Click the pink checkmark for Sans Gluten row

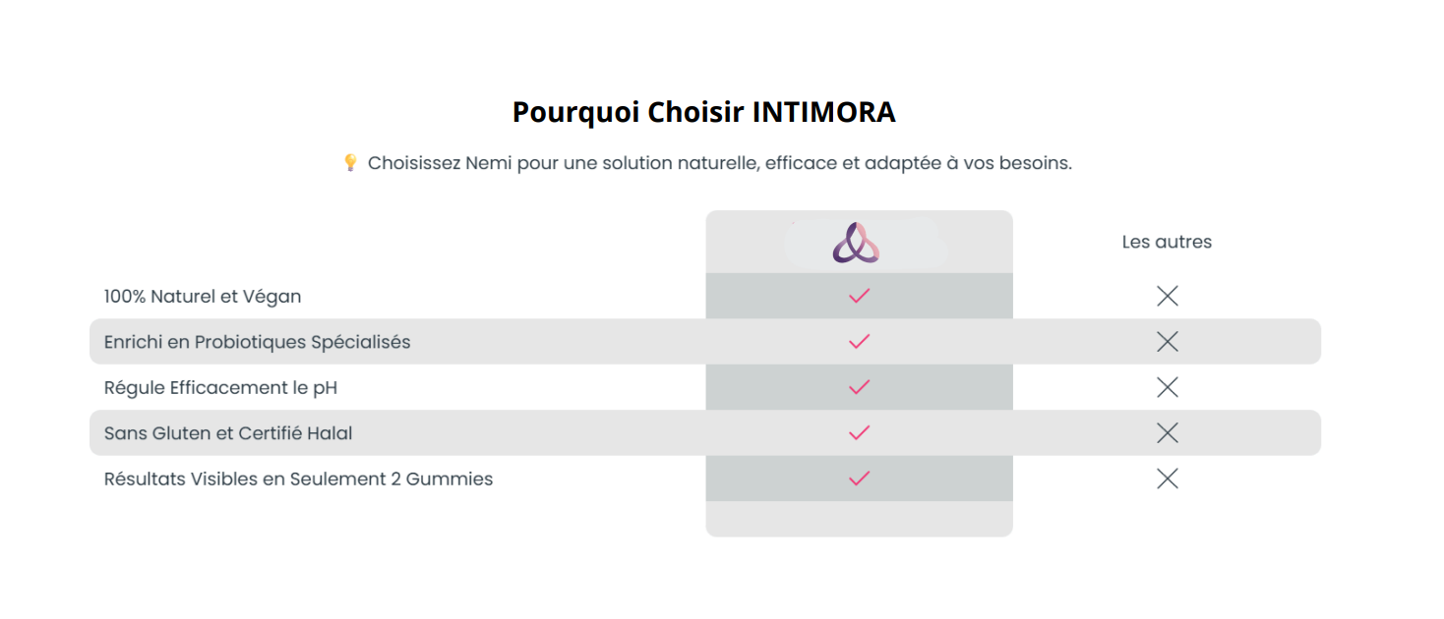[x=859, y=432]
